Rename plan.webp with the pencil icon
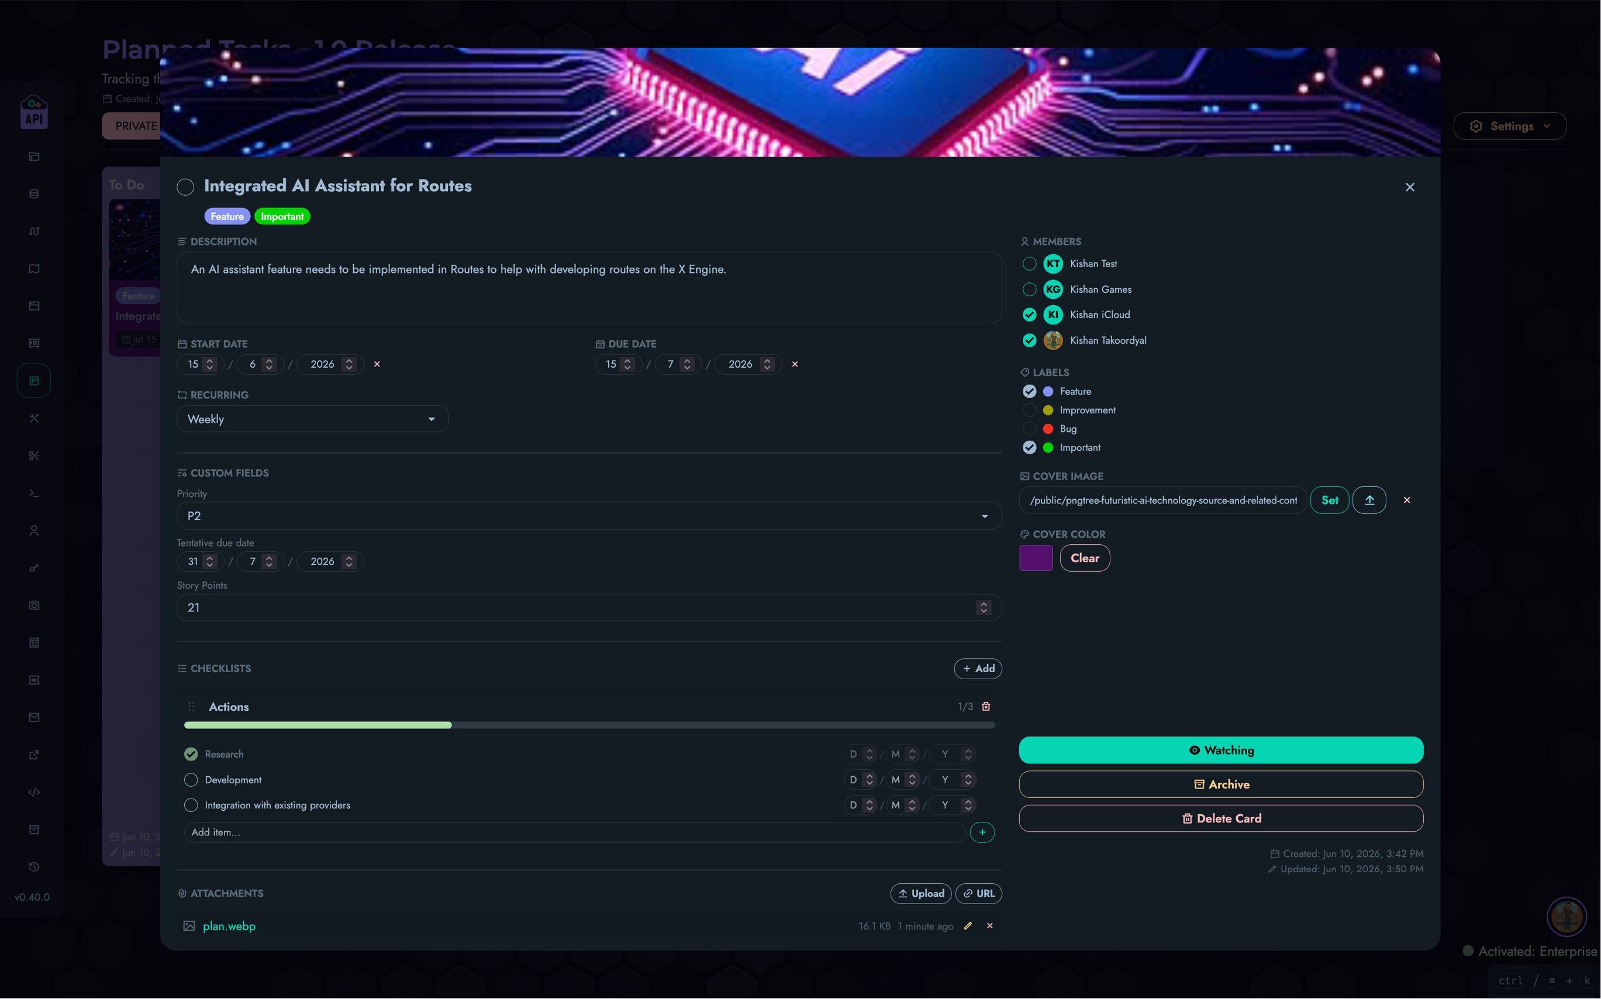1601x999 pixels. coord(967,927)
